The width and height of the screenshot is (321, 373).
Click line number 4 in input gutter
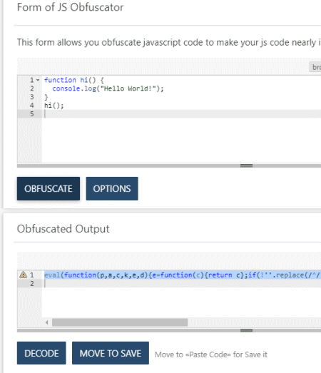(x=32, y=106)
